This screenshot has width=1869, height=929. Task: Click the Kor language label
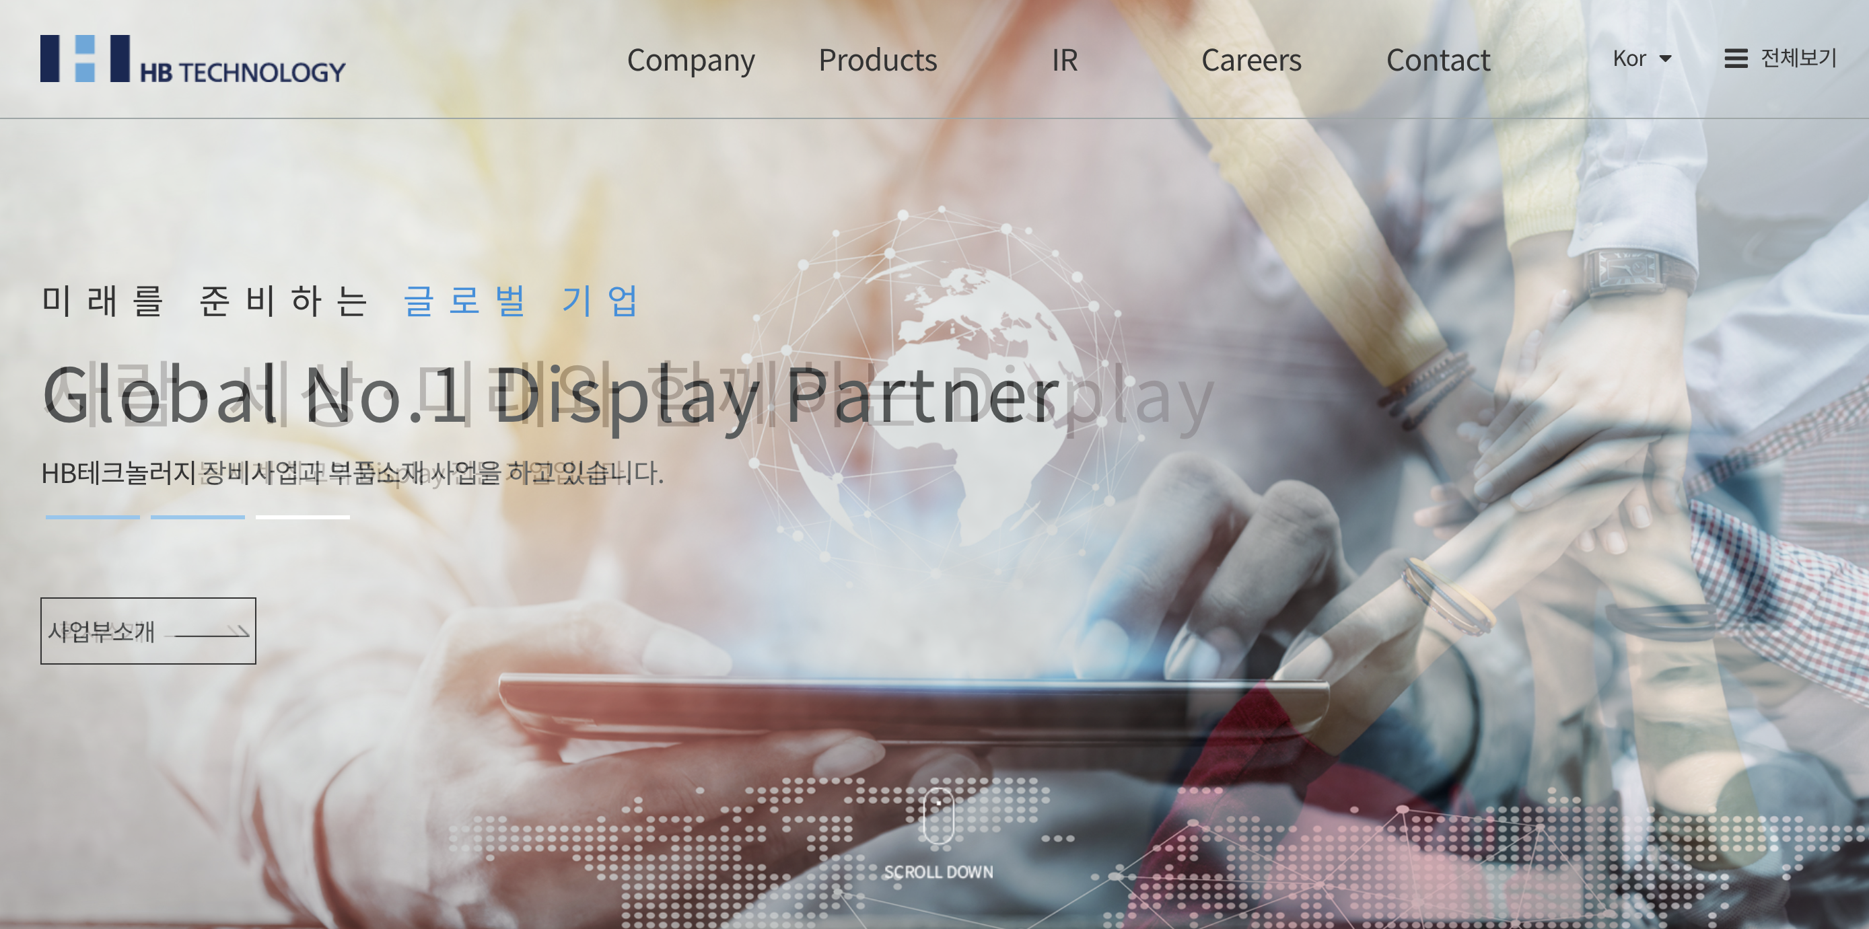(x=1629, y=59)
